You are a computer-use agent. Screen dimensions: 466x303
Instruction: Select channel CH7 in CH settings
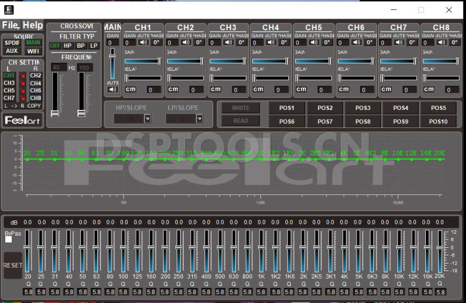(x=9, y=98)
